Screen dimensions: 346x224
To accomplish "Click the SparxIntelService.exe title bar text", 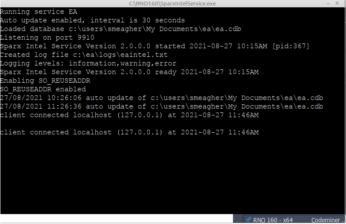I will [173, 4].
